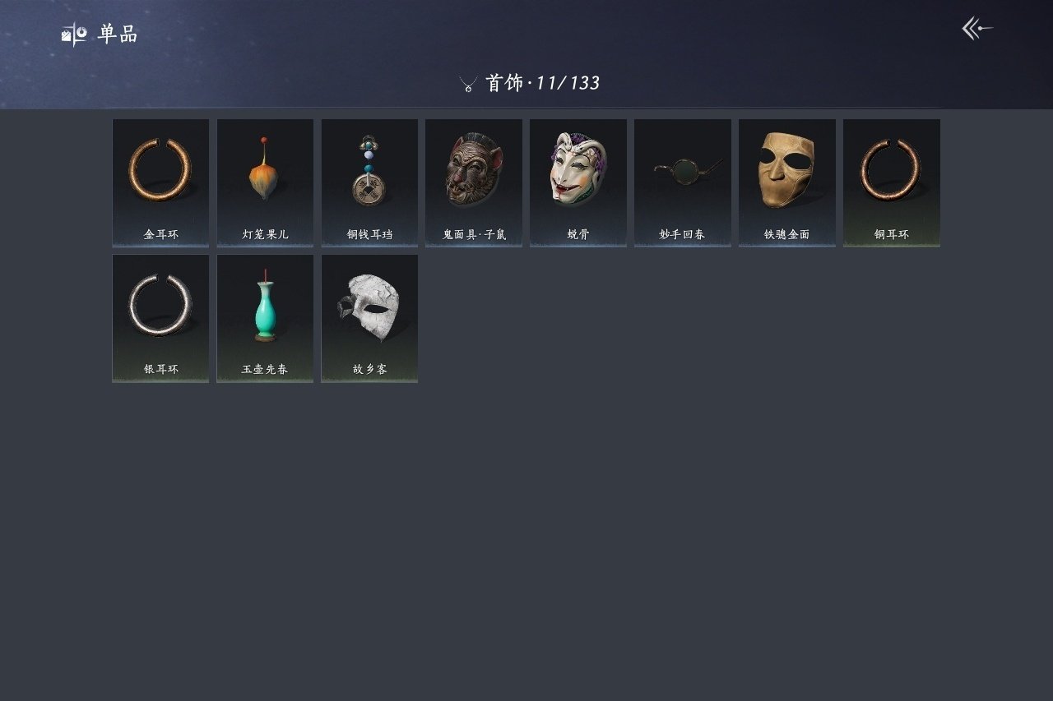The image size is (1053, 701).
Task: Open the 银耳环 silver earring card
Action: coord(160,318)
